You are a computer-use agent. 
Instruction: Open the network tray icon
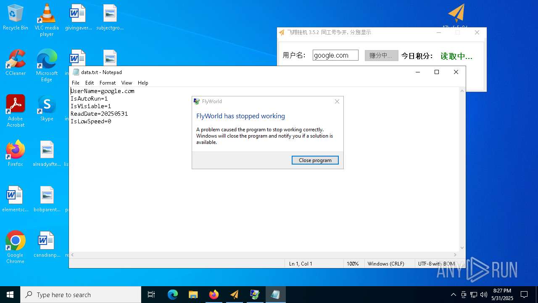click(x=474, y=295)
